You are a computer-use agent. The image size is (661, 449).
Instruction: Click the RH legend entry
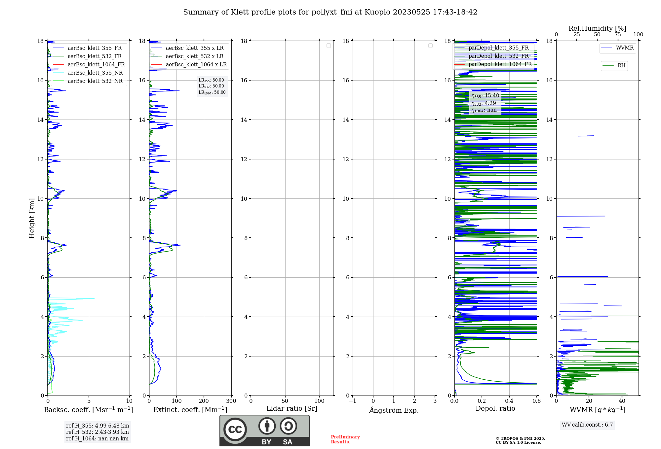point(614,66)
